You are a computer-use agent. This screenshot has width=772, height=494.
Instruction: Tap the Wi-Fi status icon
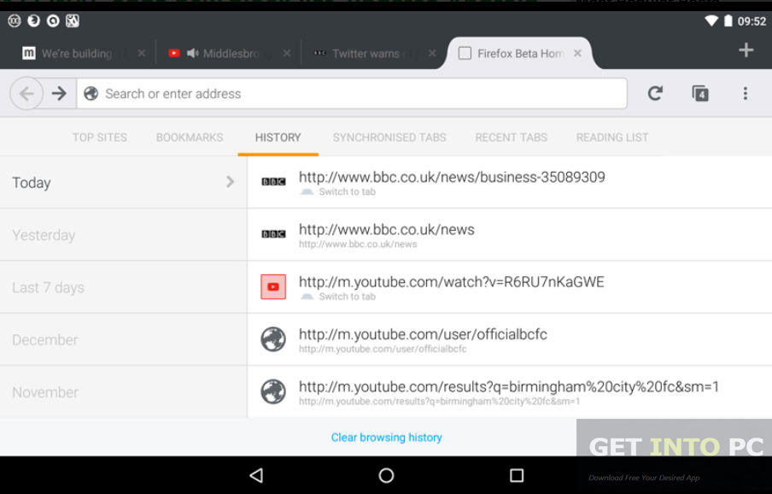pos(711,21)
